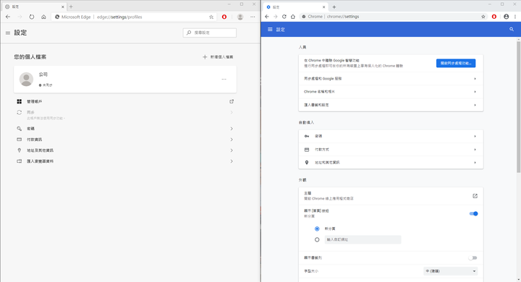Go back in the Edge window
The width and height of the screenshot is (521, 282).
[8, 17]
